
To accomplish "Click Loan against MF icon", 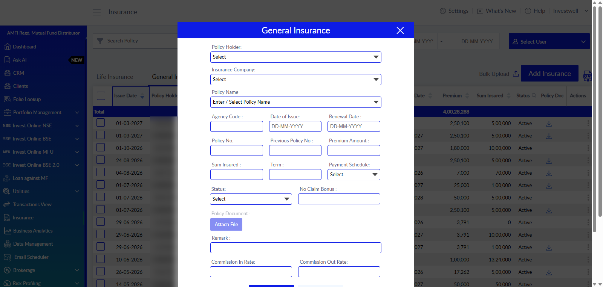I will coord(7,178).
